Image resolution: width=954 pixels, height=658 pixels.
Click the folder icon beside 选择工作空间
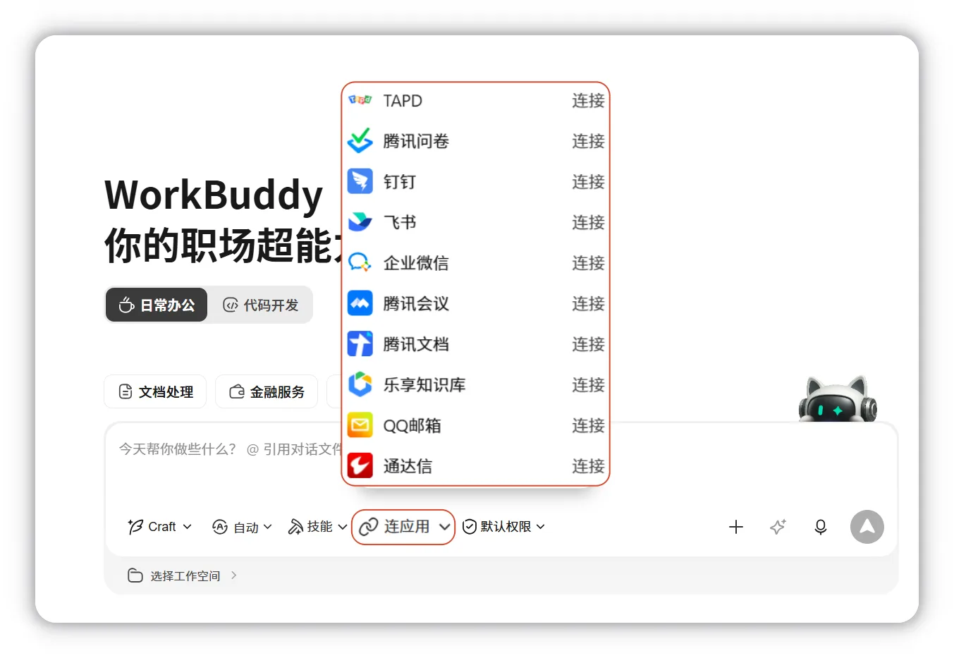135,575
